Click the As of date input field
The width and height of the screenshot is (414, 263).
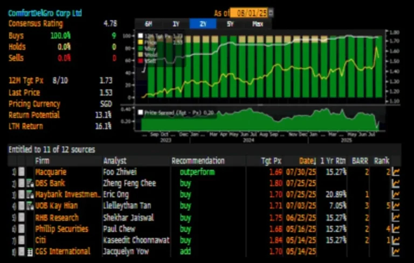(249, 12)
